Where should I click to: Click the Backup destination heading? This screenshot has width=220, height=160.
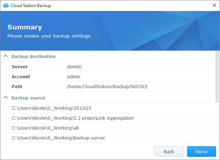33,57
